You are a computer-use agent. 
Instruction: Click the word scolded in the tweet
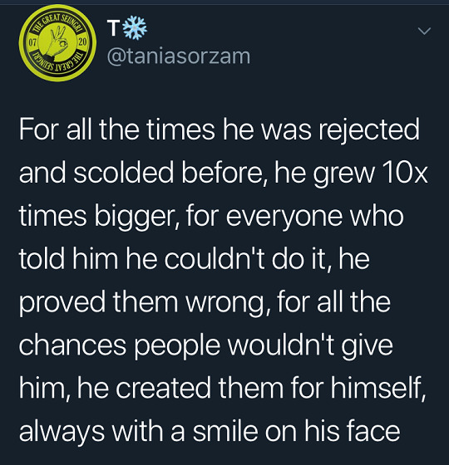pos(123,173)
